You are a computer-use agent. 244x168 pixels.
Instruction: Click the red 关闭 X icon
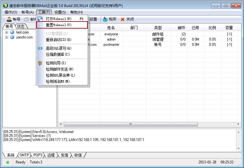pyautogui.click(x=123, y=19)
